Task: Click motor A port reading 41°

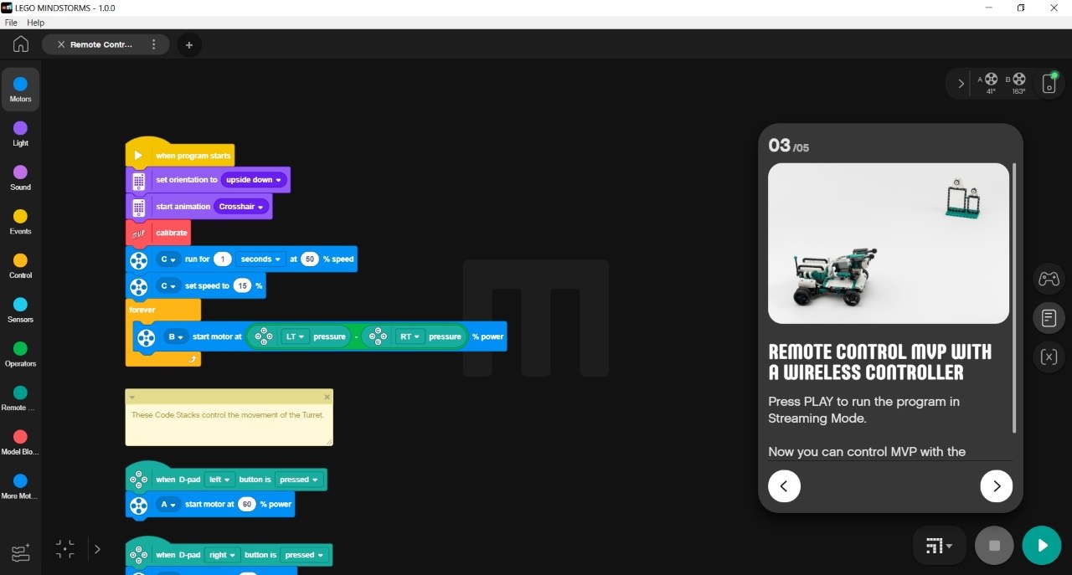Action: pyautogui.click(x=989, y=83)
